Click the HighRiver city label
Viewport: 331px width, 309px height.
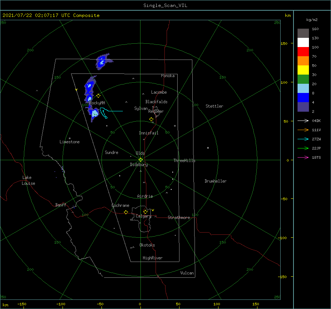pos(153,258)
